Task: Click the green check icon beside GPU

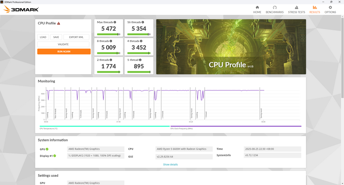Action: [x=47, y=149]
